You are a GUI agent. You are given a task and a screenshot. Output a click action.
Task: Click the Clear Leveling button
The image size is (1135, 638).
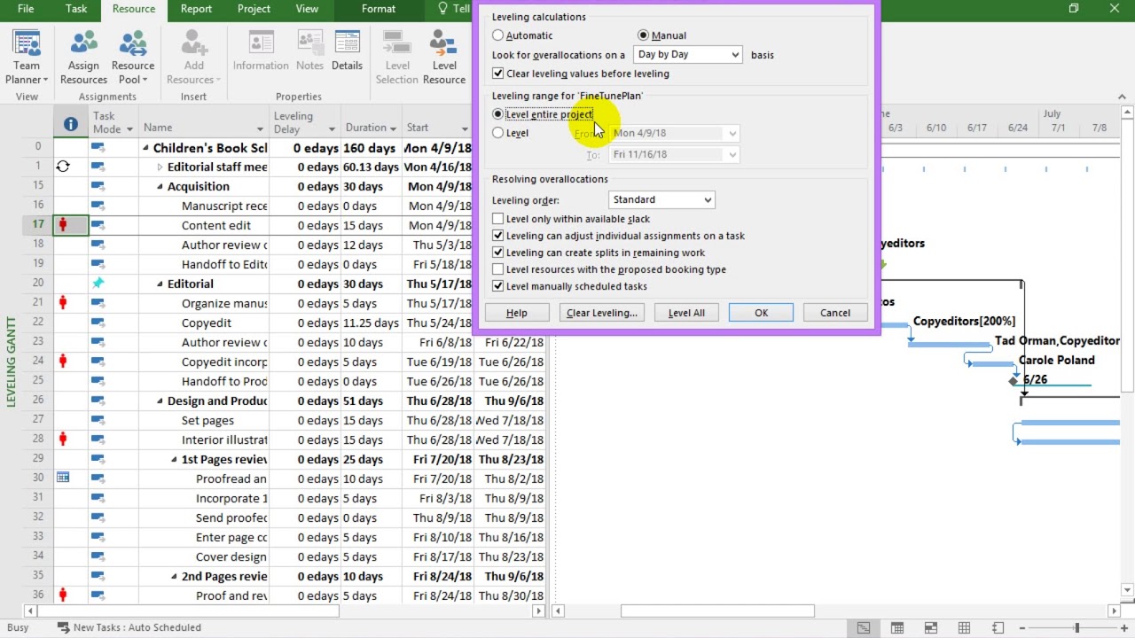(602, 313)
